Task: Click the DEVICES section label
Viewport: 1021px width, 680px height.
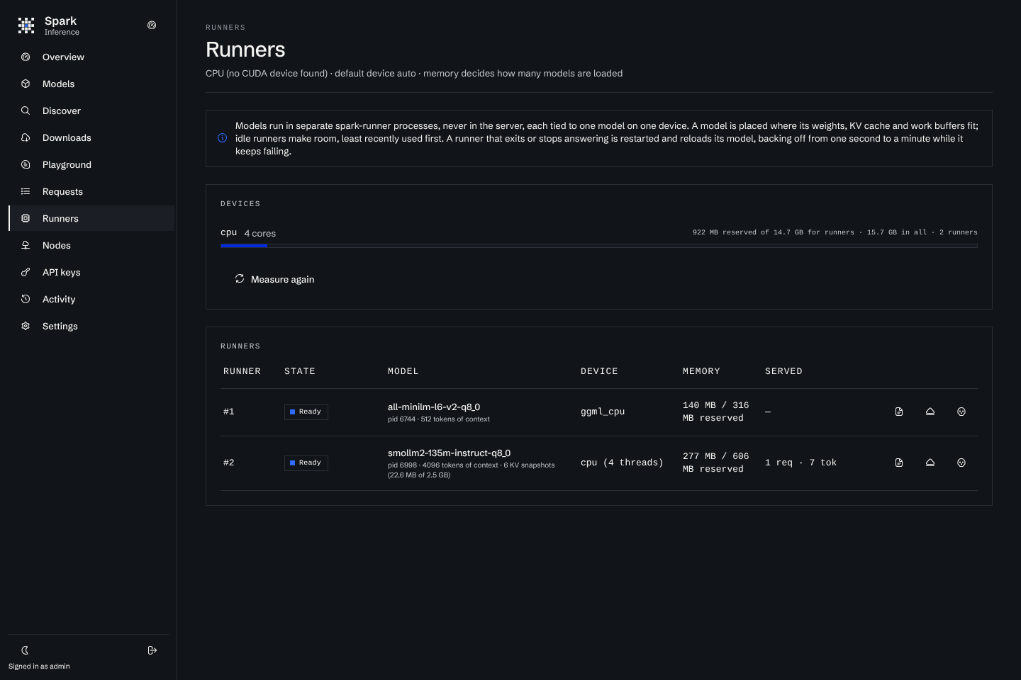Action: click(x=240, y=204)
